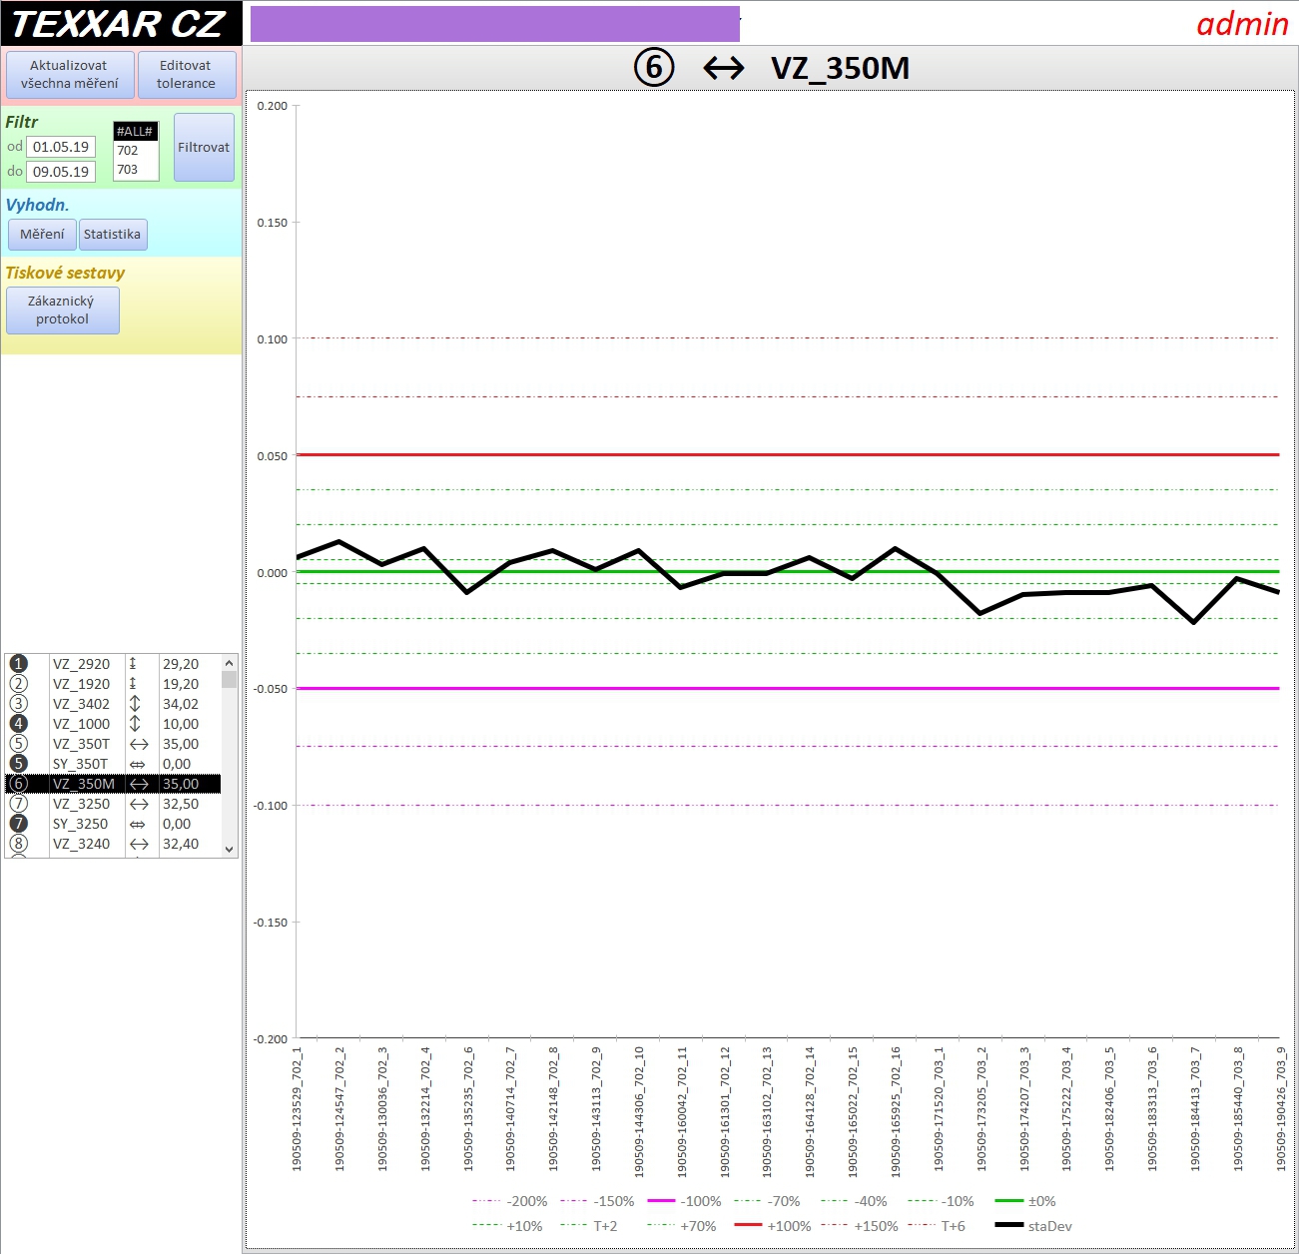Click the -200% legend entry
This screenshot has width=1299, height=1254.
click(x=509, y=1201)
